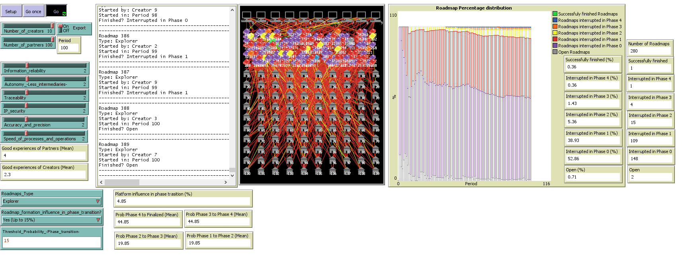Click creator computer icon labeled 9
682x258 pixels.
coord(375,16)
